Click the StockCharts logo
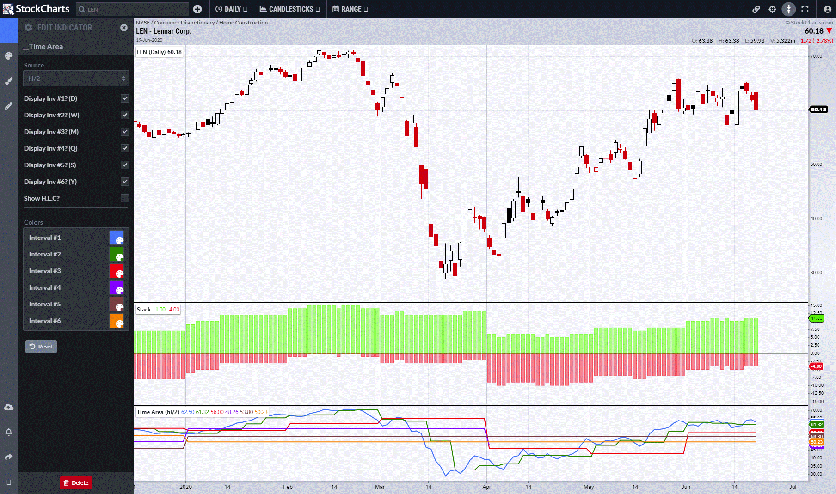 point(36,9)
